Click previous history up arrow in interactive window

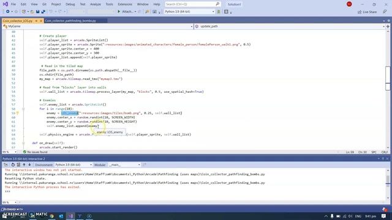pos(24,164)
